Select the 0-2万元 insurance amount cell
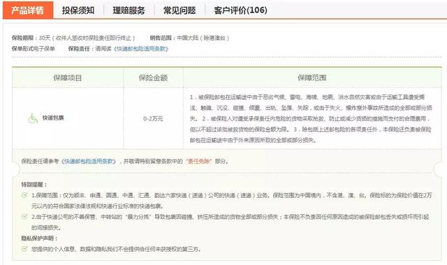447x265 pixels. pyautogui.click(x=153, y=119)
